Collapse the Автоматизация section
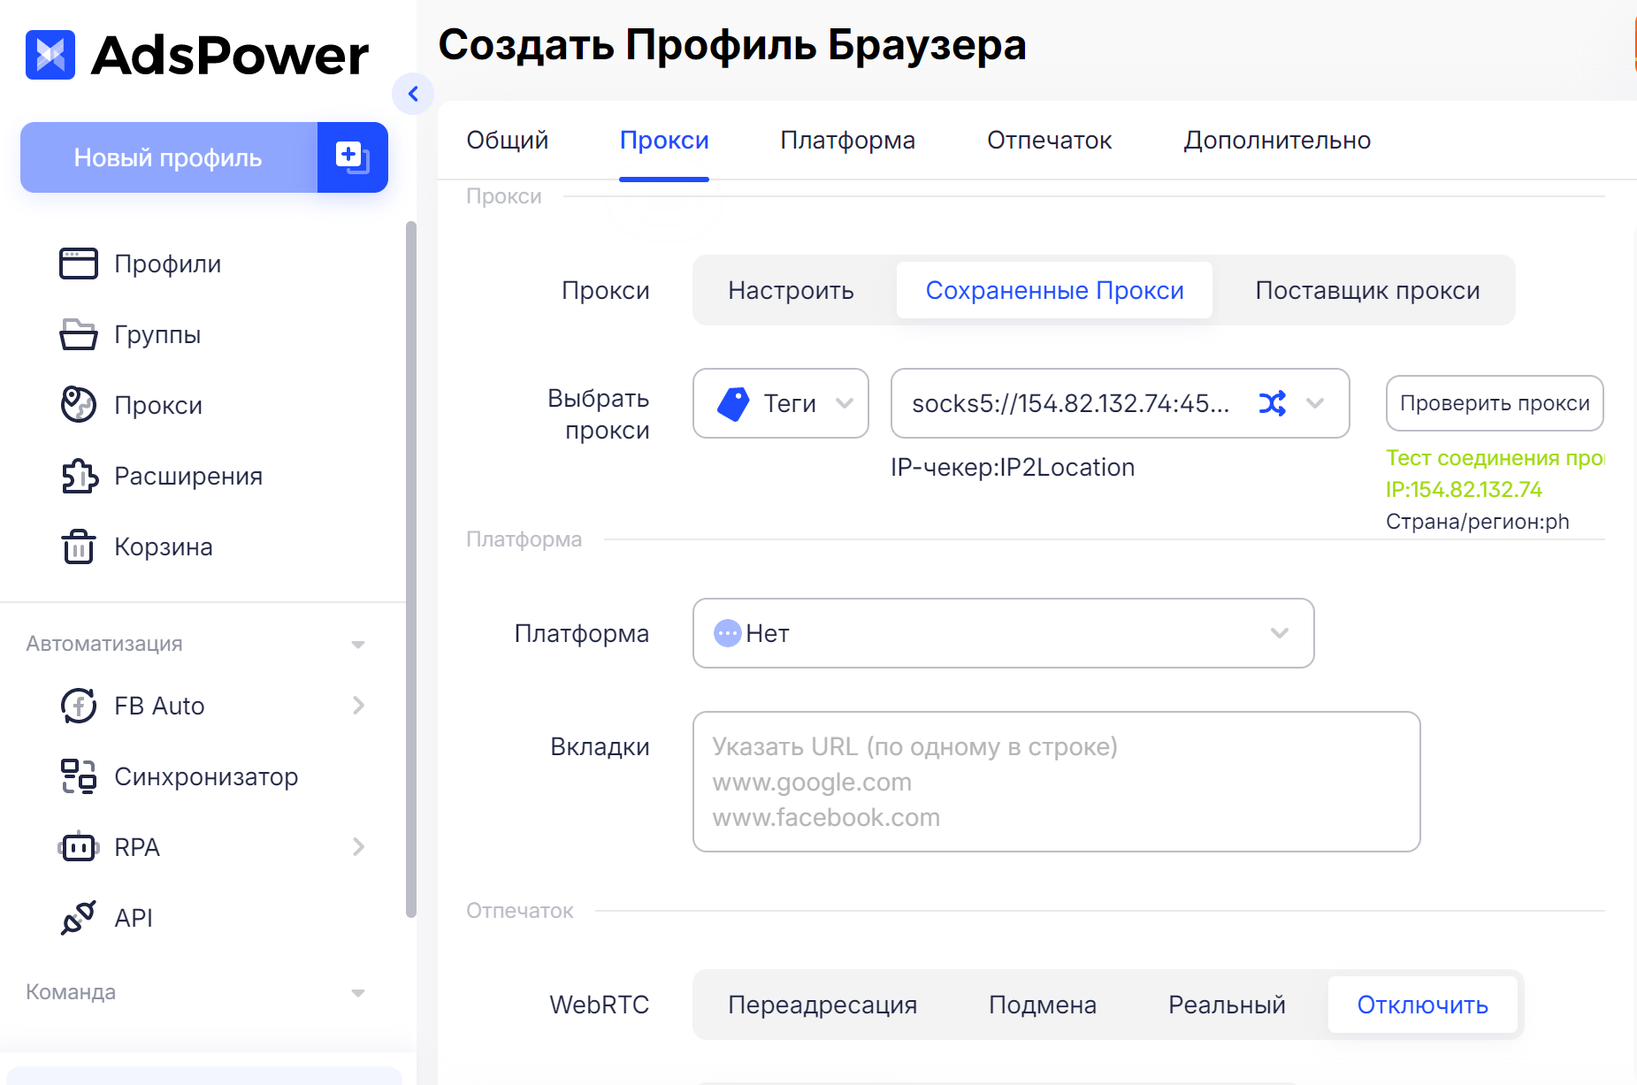Screen dimensions: 1637x1085 pos(358,644)
